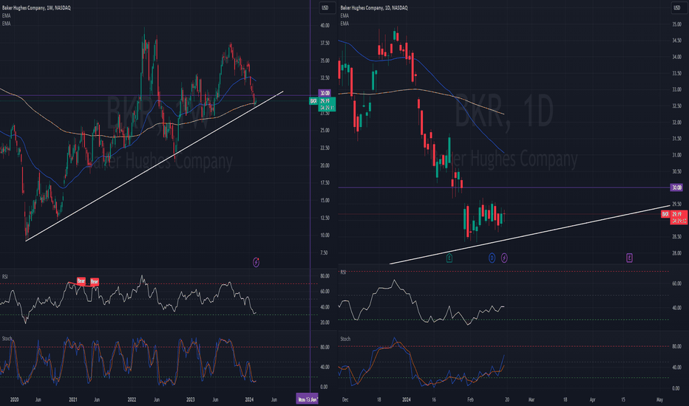Click the 34.00 label on daily price axis
This screenshot has width=689, height=406.
[676, 57]
